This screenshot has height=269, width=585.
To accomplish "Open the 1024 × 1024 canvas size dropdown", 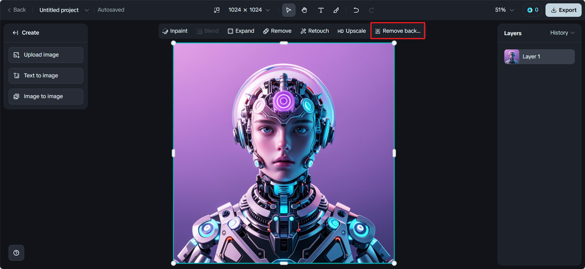I will point(249,10).
